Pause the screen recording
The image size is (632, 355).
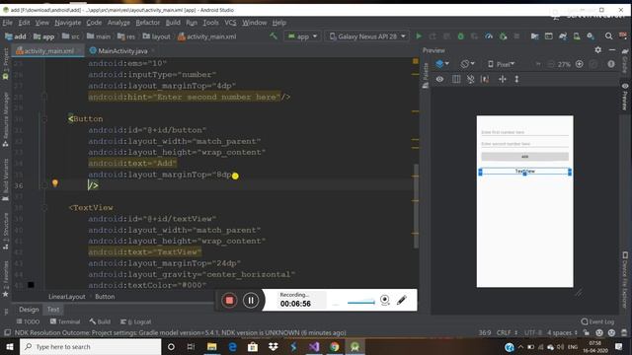pos(251,300)
